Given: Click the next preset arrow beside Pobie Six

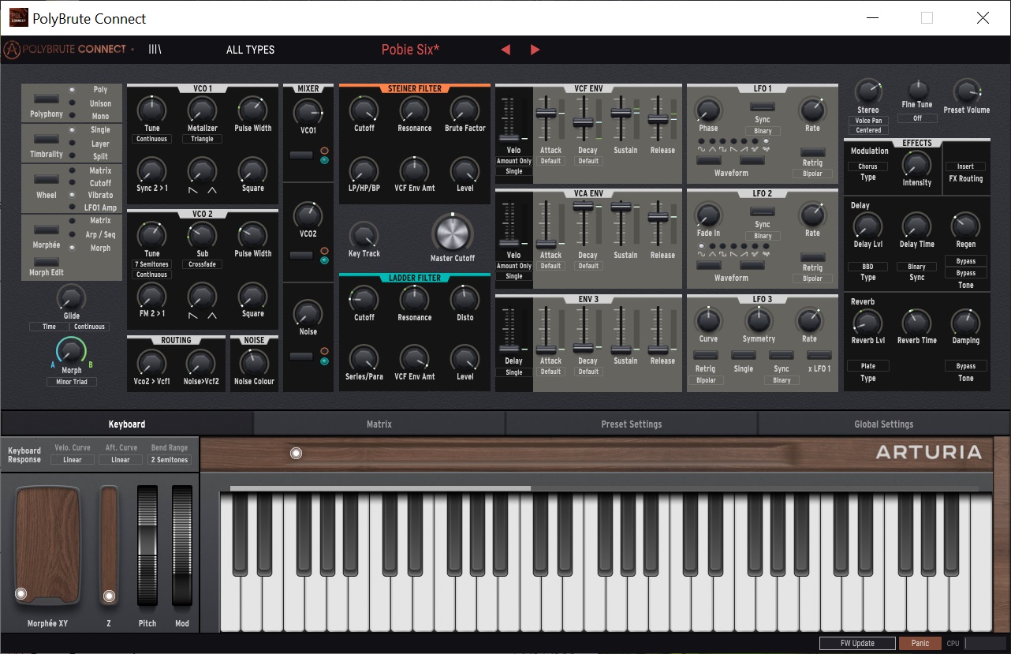Looking at the screenshot, I should coord(535,49).
